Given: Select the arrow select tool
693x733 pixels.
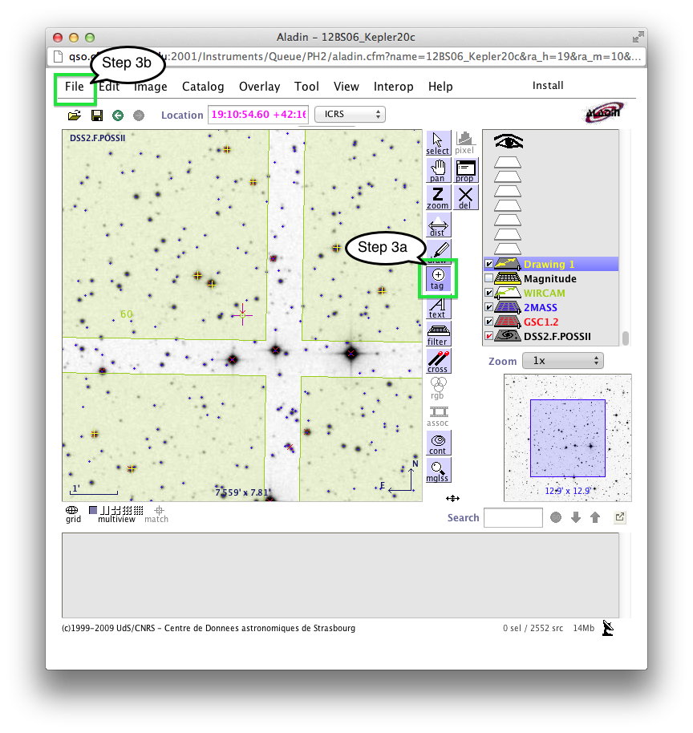Looking at the screenshot, I should pyautogui.click(x=438, y=143).
